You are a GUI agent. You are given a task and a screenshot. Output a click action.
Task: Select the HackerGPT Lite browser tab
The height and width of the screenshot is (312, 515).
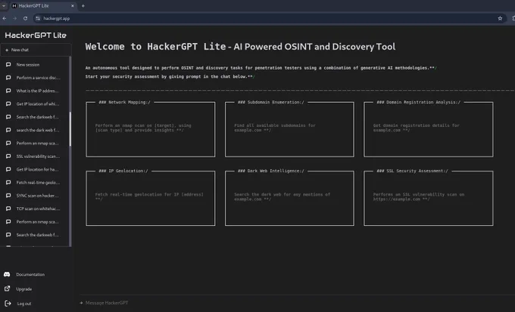click(42, 5)
